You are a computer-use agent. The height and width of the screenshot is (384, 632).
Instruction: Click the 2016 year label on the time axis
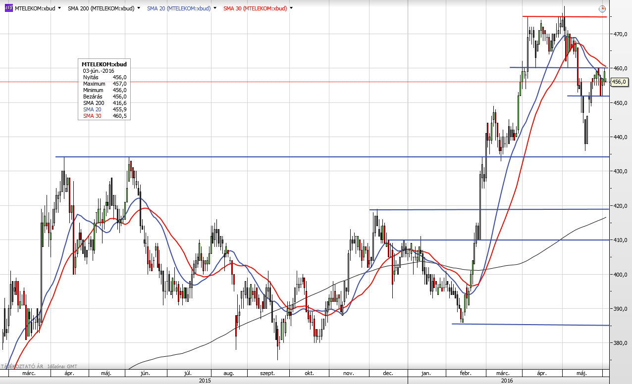click(507, 381)
